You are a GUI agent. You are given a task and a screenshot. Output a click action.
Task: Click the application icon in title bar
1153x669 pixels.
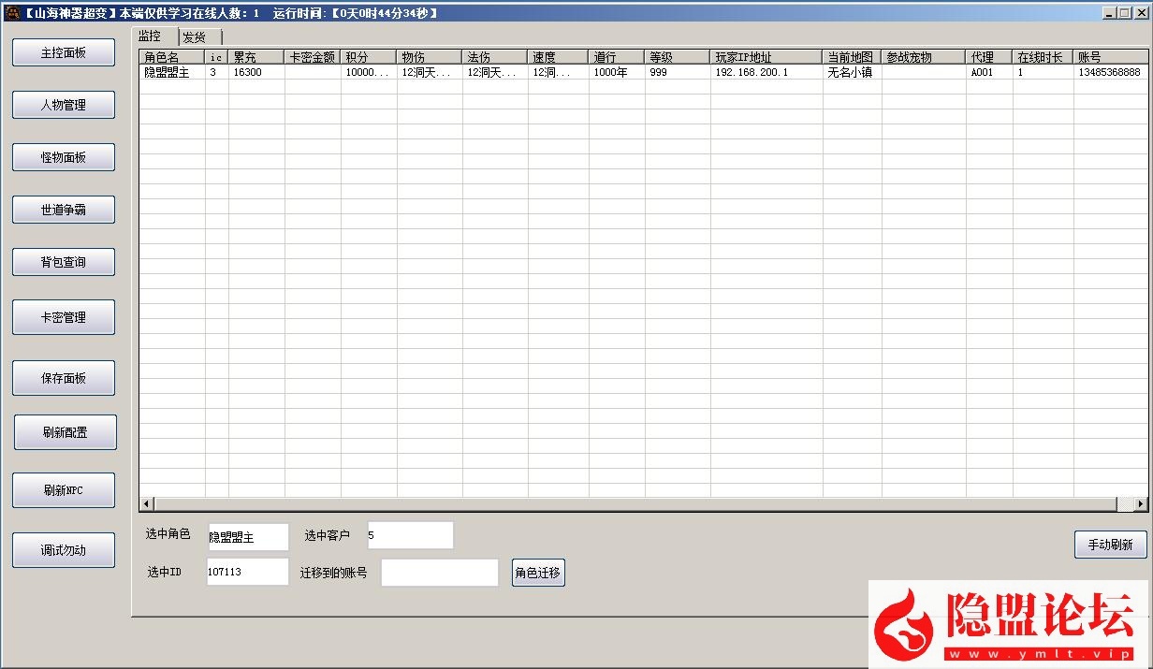tap(12, 13)
